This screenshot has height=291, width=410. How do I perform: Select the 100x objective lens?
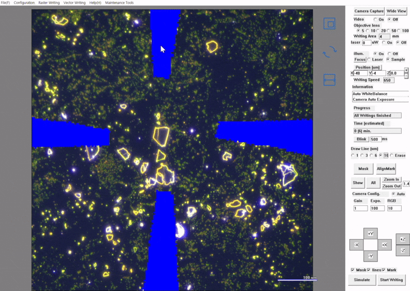399,31
